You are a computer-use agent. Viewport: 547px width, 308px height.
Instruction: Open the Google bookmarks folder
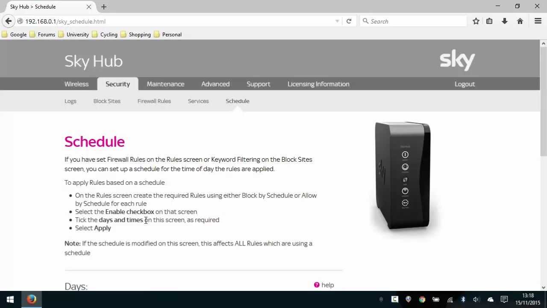[14, 34]
